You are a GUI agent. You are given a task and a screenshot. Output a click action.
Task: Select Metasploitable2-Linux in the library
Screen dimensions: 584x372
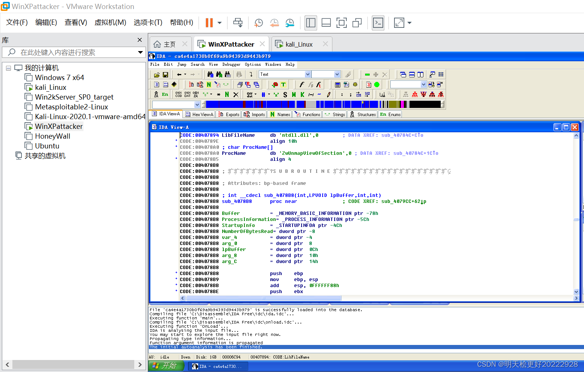pyautogui.click(x=71, y=107)
